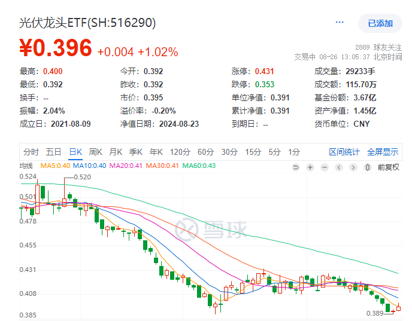Viewport: 412px width, 321px height.
Task: Open the 前复权 adjustment dropdown
Action: 389,167
